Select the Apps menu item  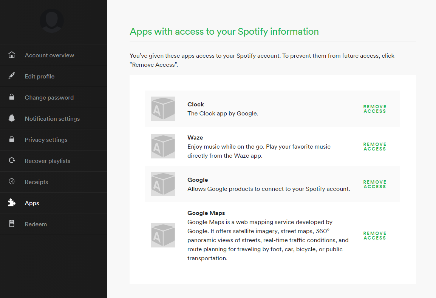coord(53,203)
